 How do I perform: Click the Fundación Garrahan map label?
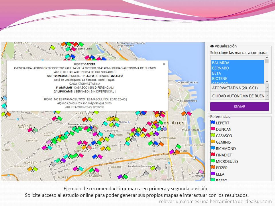point(139,167)
